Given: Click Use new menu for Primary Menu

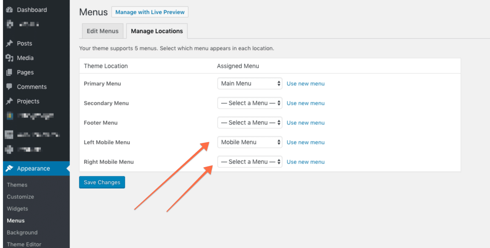Looking at the screenshot, I should (x=306, y=84).
